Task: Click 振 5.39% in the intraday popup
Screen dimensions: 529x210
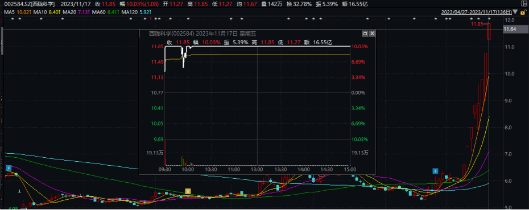Action: (236, 43)
